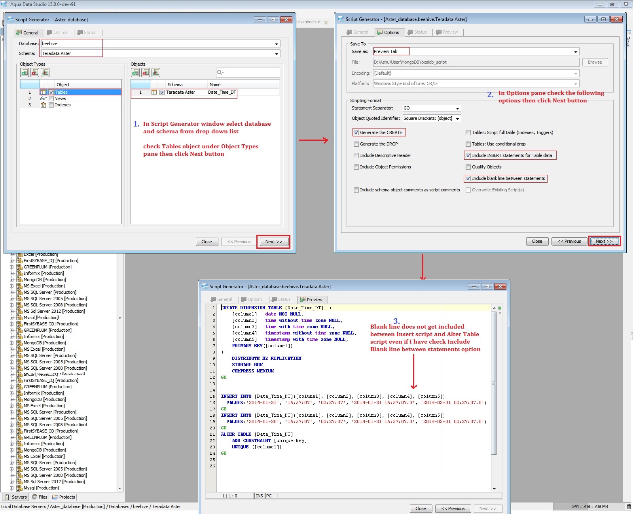Click the trash can icon in status bar
633x514 pixels.
(x=629, y=506)
